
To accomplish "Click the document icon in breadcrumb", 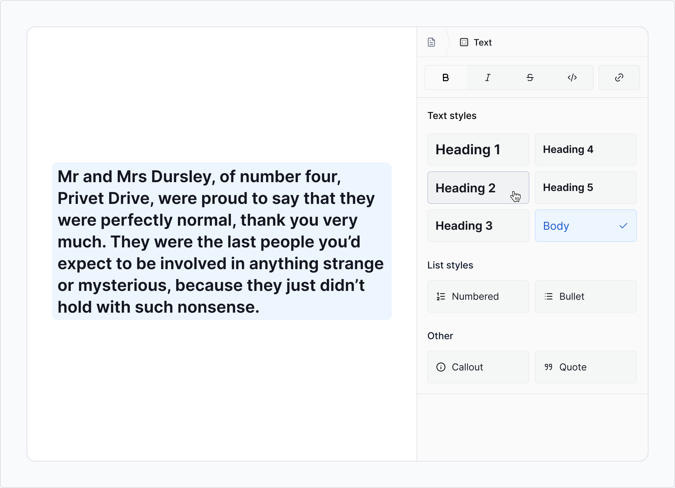I will pos(431,42).
